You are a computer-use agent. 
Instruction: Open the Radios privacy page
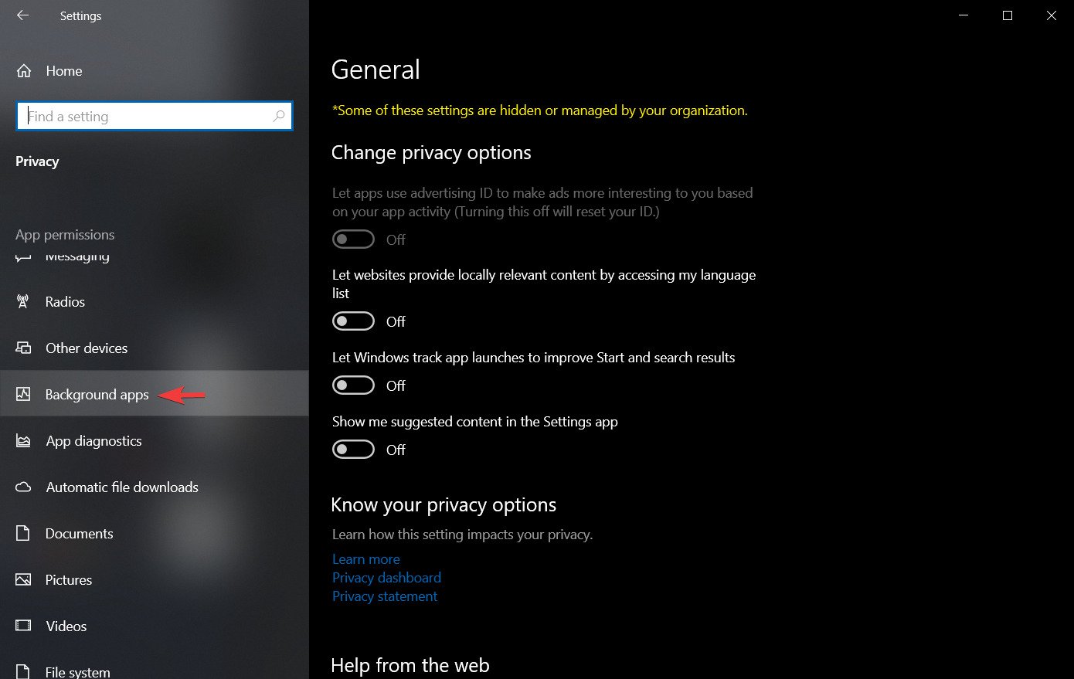[155, 302]
